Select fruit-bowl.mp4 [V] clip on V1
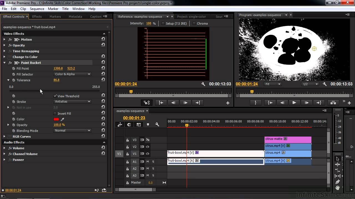Screen dimensions: 355x199 [215, 153]
